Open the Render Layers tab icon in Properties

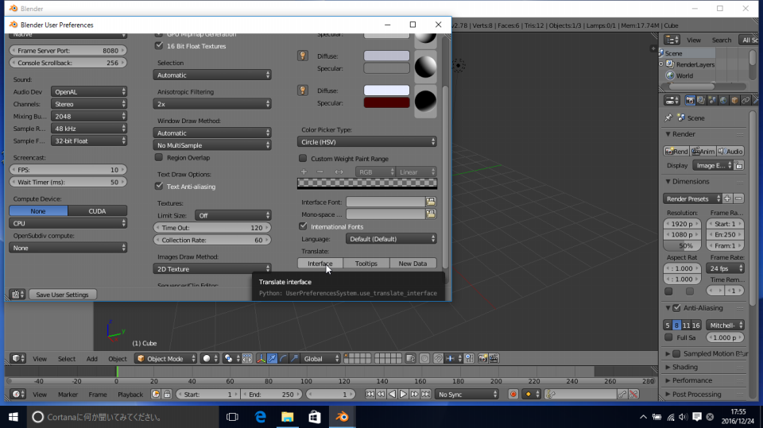701,100
